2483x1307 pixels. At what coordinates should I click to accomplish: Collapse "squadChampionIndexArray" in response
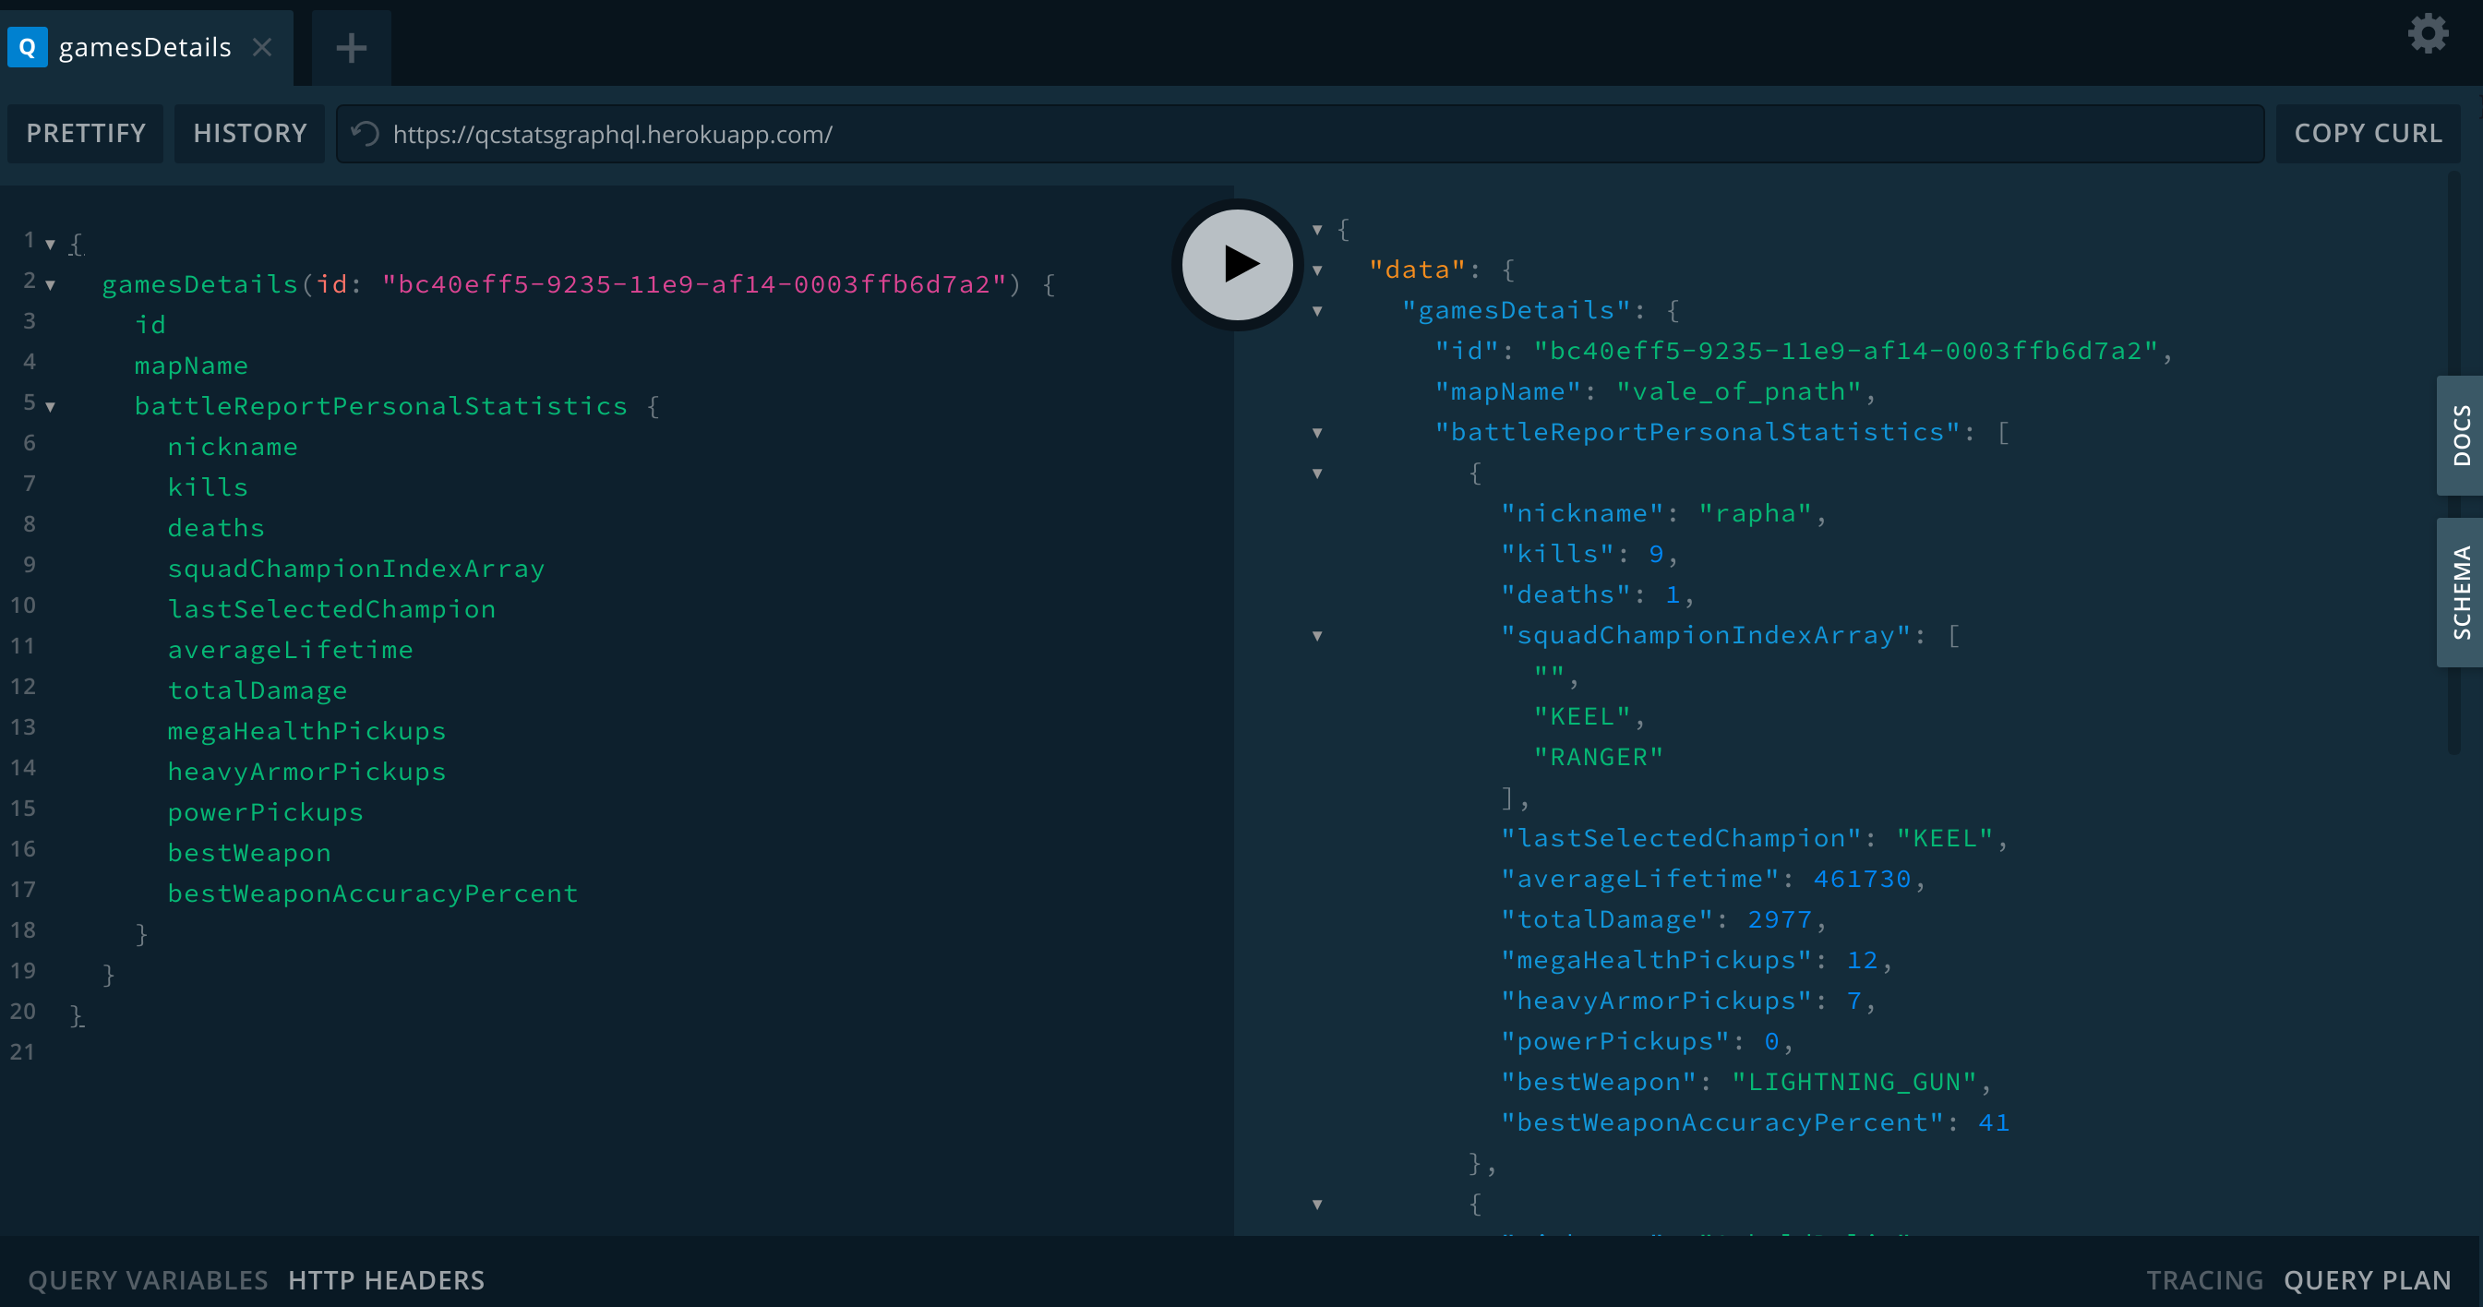1317,635
